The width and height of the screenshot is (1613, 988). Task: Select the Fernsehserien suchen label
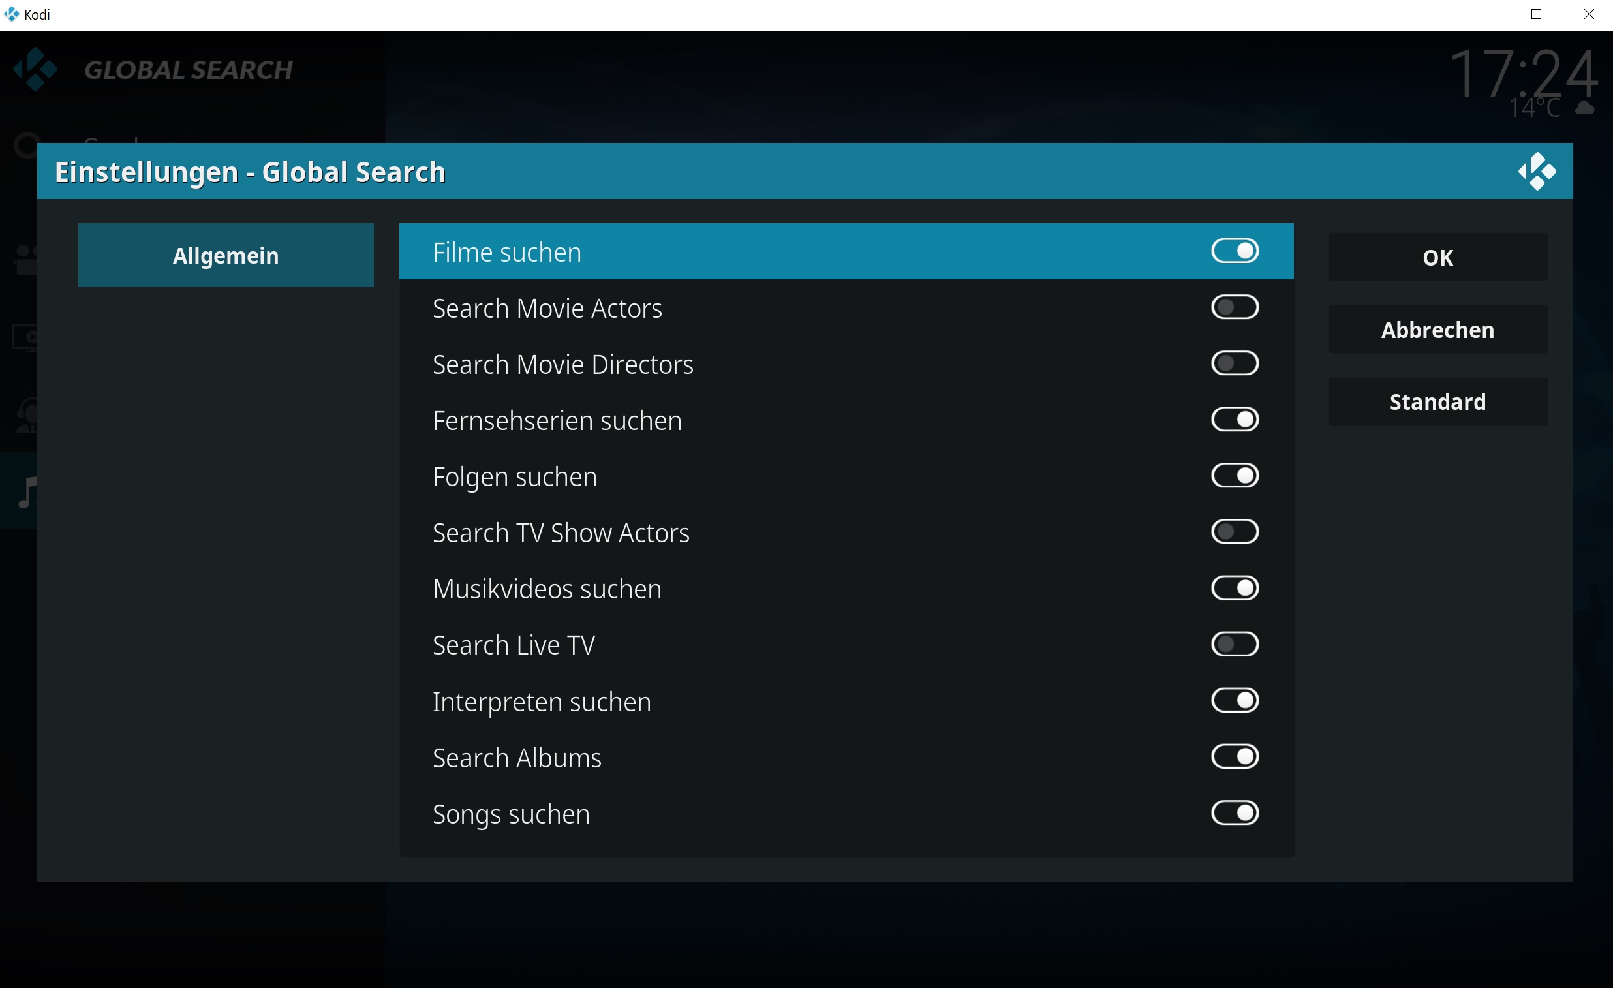(x=557, y=421)
